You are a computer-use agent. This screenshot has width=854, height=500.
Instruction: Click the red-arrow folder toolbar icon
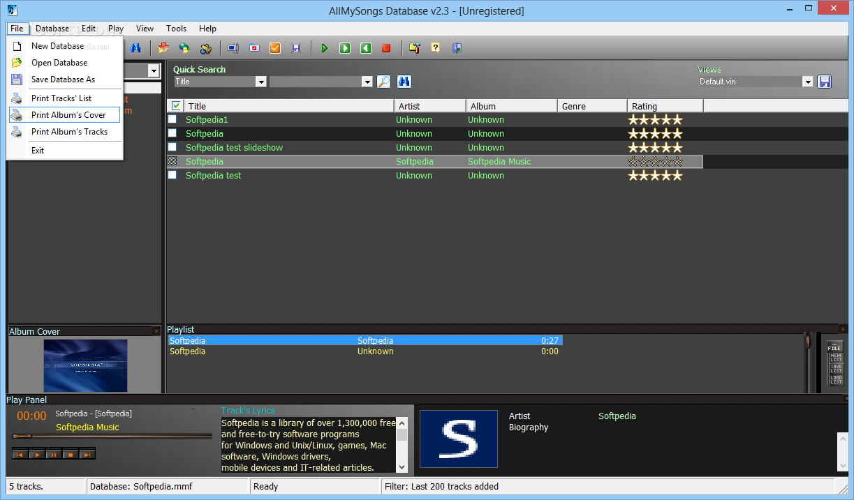click(163, 48)
